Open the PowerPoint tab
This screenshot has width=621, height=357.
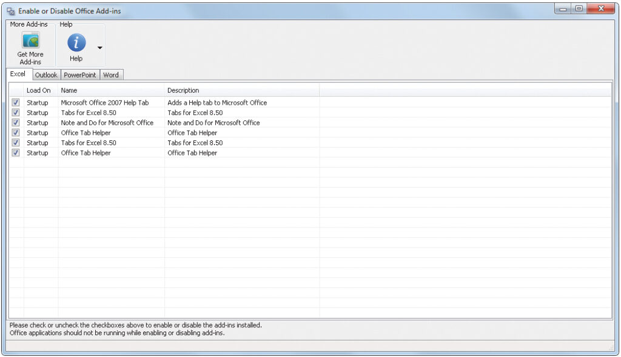[80, 75]
